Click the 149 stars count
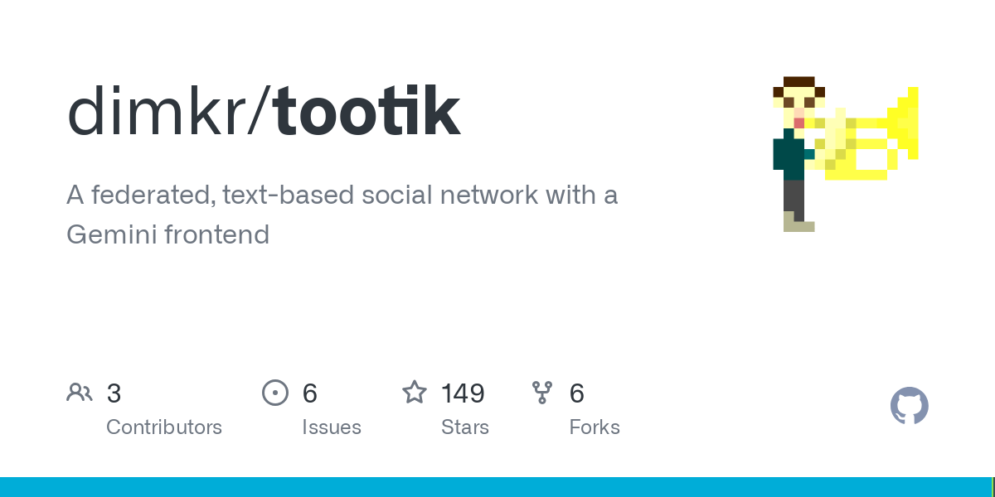 point(463,393)
